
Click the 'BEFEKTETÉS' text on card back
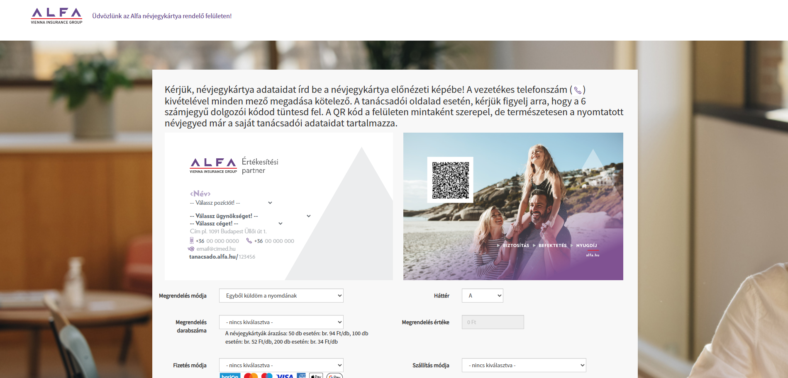pyautogui.click(x=552, y=245)
